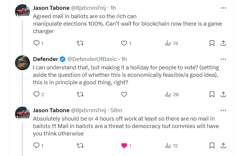Like the tweet about blockchain game changer
239x156 pixels.
(124, 43)
